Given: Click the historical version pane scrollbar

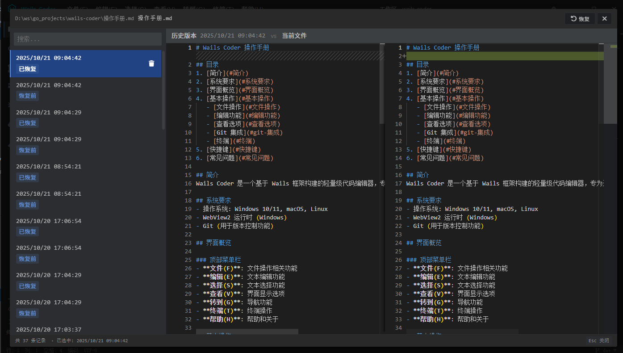Looking at the screenshot, I should 382,84.
